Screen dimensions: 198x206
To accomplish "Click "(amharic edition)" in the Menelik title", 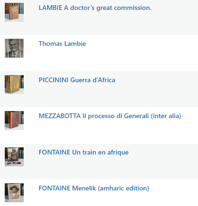I will [x=124, y=188].
